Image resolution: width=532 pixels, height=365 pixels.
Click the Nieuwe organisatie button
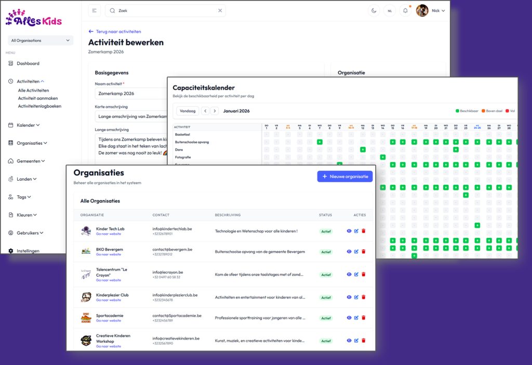pos(345,177)
